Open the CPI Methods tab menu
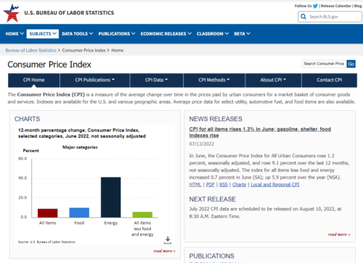Image resolution: width=363 pixels, height=263 pixels. click(x=214, y=80)
